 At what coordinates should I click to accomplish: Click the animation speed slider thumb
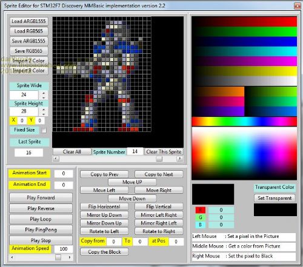point(58,257)
